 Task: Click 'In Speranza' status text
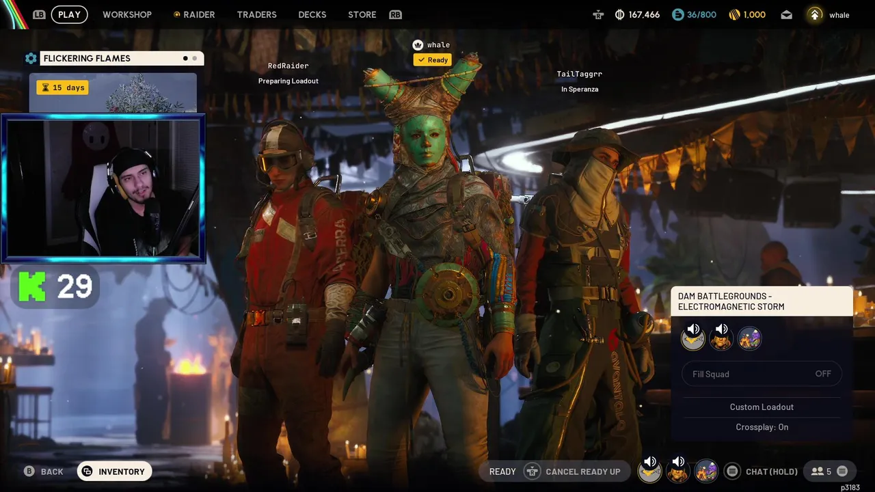pyautogui.click(x=580, y=89)
